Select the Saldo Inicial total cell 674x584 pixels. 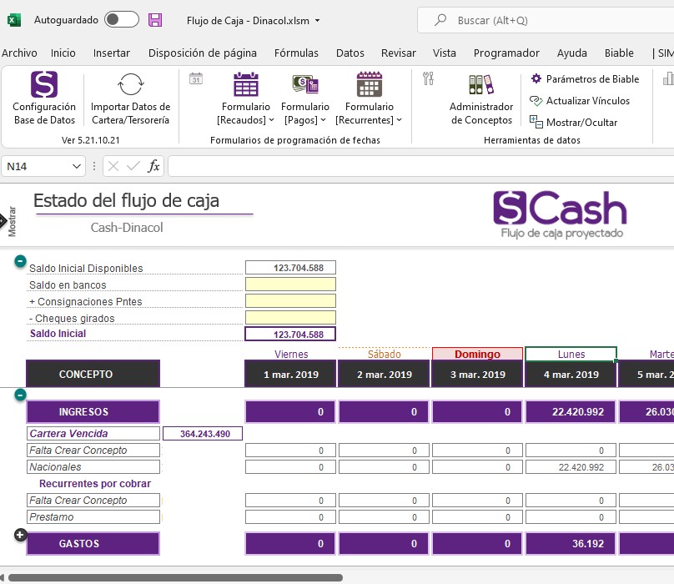tap(290, 334)
